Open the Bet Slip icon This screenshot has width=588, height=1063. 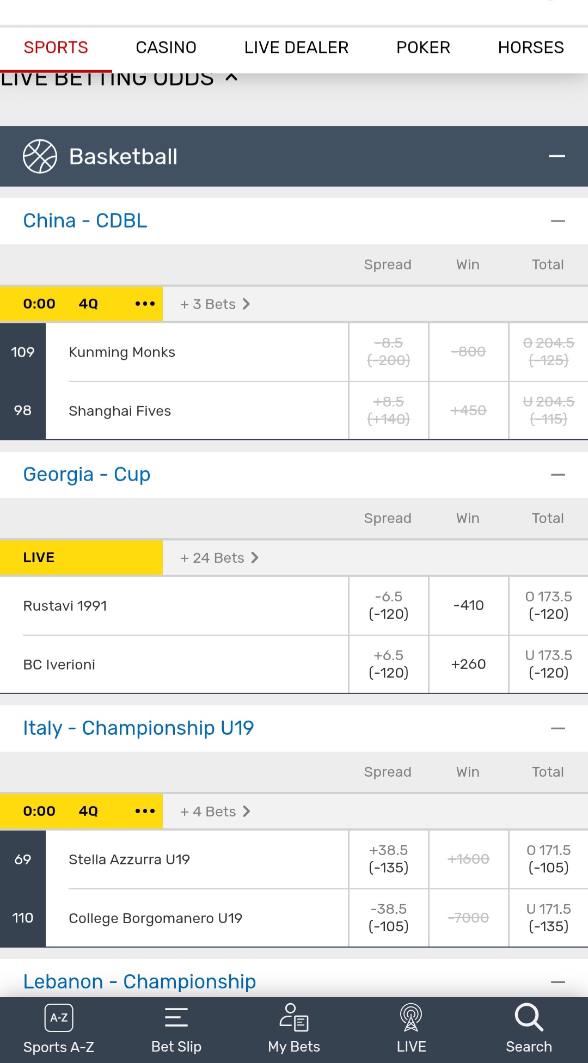coord(176,1017)
